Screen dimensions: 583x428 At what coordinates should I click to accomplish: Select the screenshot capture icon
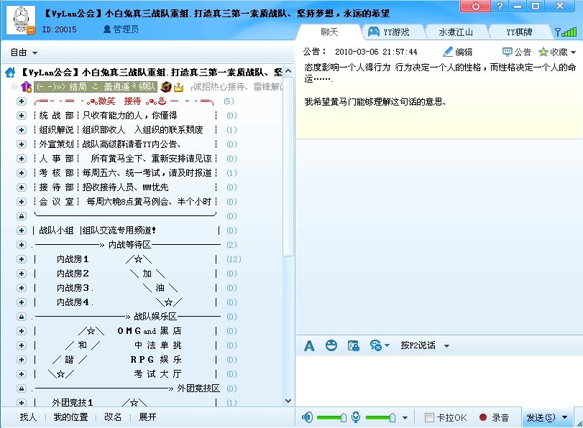[x=353, y=345]
